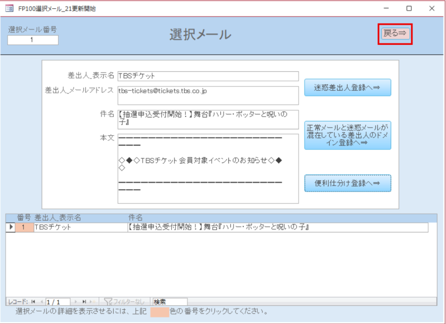Click the 戻る⇒ back button
This screenshot has height=324, width=446.
pos(395,33)
